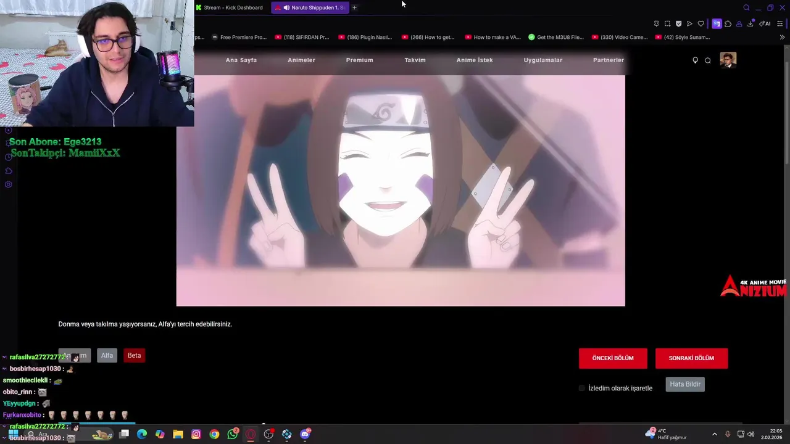Open the browser tab search magnifier
Viewport: 790px width, 444px height.
[746, 7]
